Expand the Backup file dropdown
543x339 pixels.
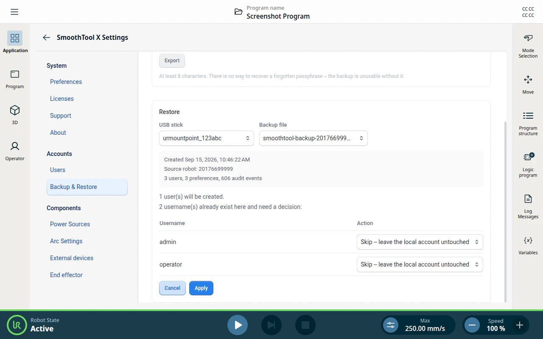tap(313, 138)
